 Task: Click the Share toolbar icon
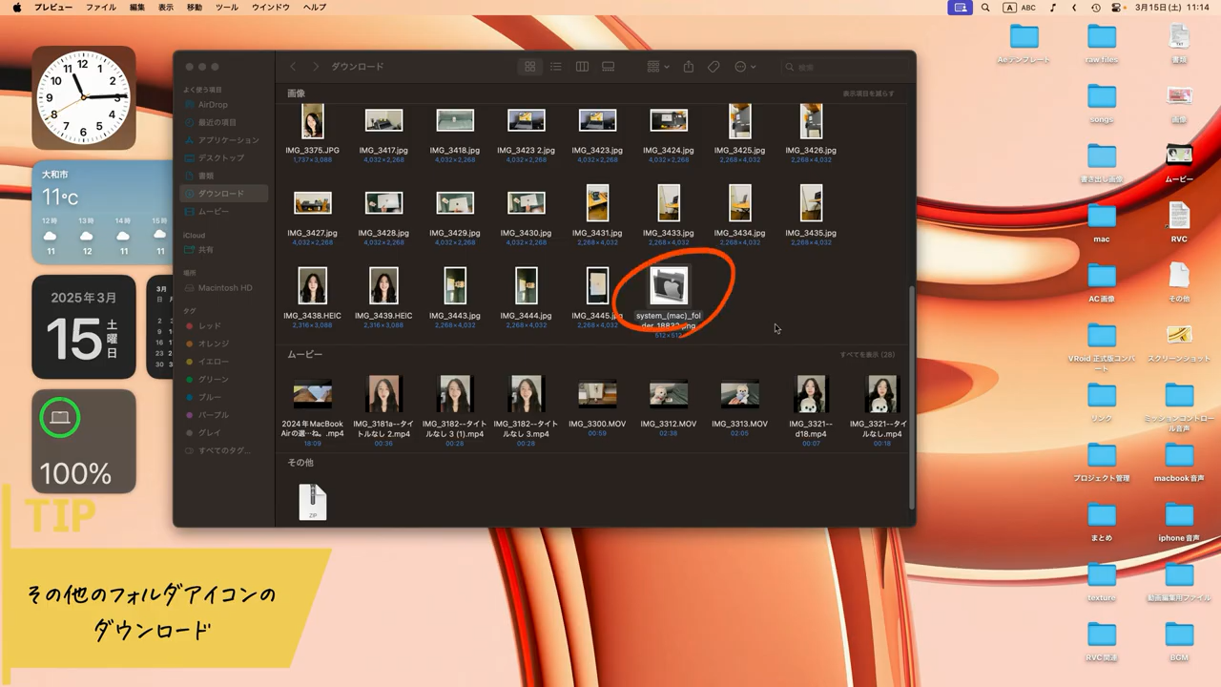coord(688,67)
